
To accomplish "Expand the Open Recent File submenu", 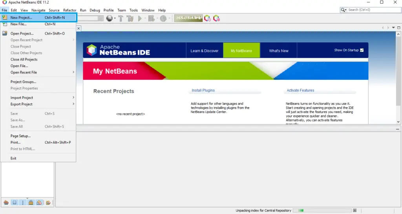I will click(42, 72).
